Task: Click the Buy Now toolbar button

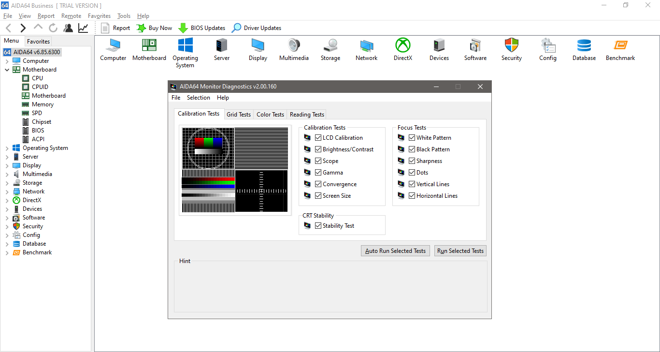Action: pyautogui.click(x=154, y=28)
